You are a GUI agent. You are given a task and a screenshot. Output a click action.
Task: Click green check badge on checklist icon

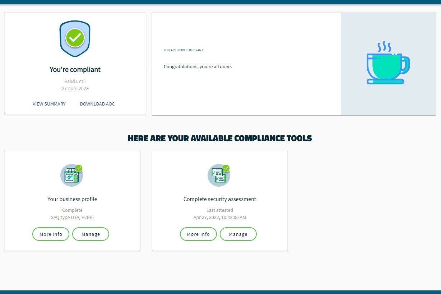point(226,168)
